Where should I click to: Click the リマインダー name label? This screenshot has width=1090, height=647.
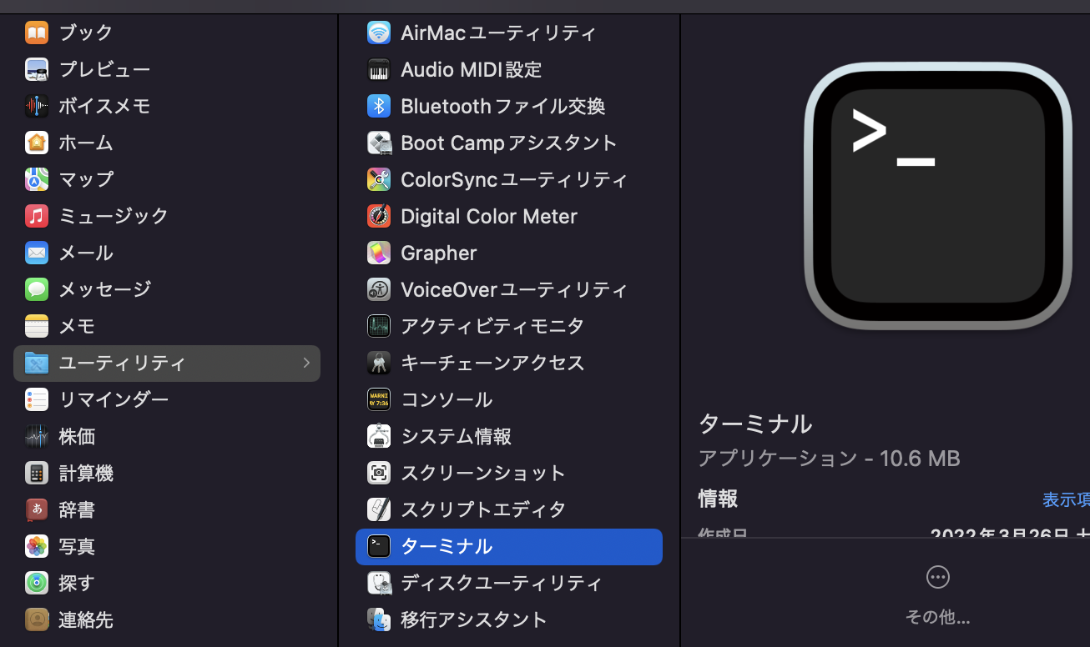pyautogui.click(x=114, y=400)
